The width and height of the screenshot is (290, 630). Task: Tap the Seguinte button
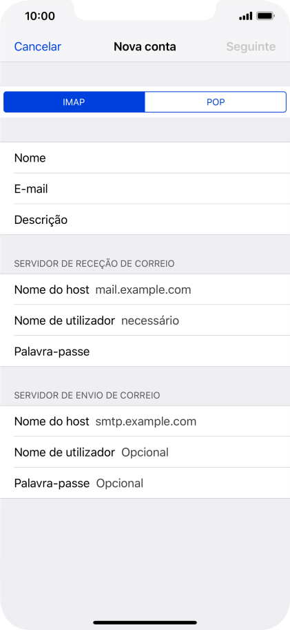[251, 46]
